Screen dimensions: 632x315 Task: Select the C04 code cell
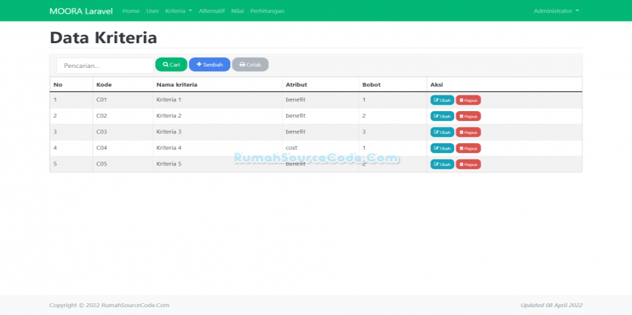click(123, 148)
